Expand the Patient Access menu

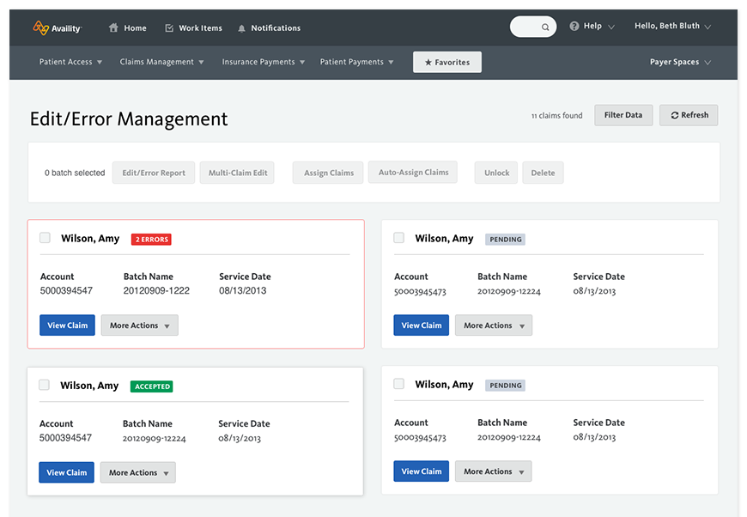[x=70, y=62]
